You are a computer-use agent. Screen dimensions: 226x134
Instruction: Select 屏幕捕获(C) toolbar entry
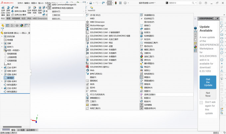112,98
